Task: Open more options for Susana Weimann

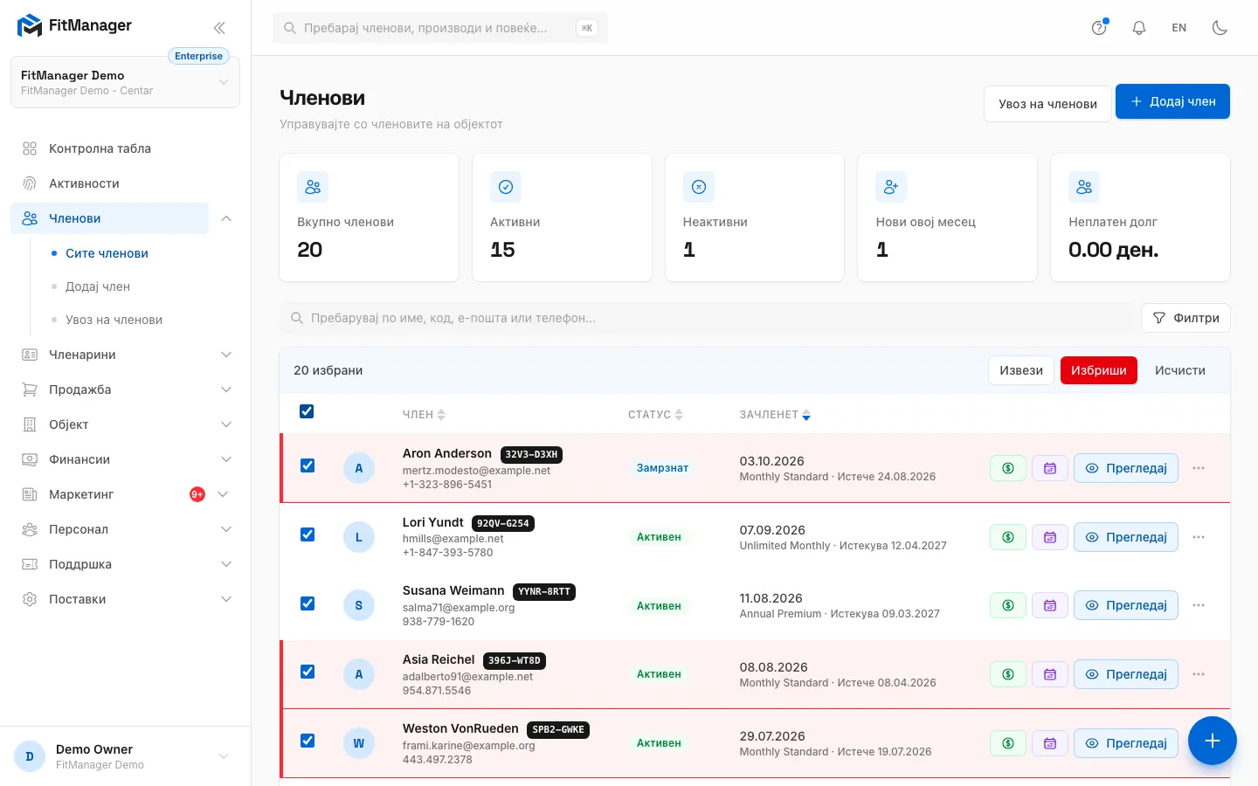Action: [x=1199, y=605]
